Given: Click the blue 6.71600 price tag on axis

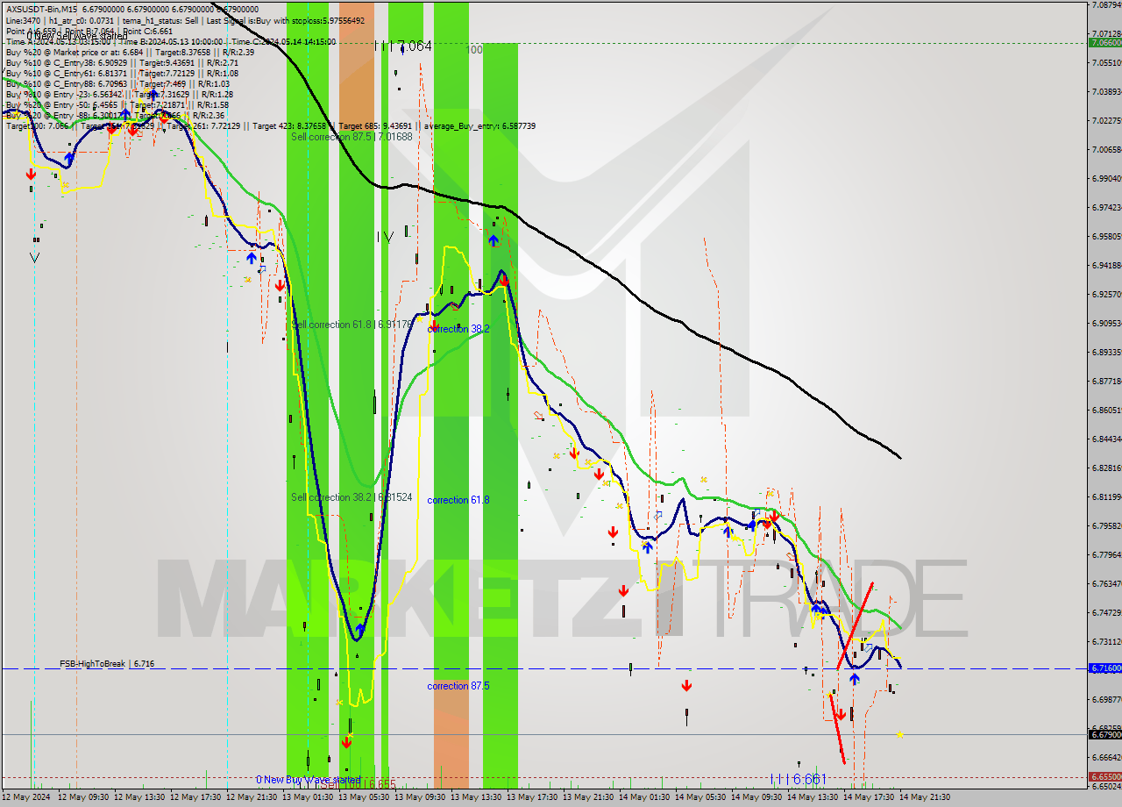Looking at the screenshot, I should click(x=1104, y=668).
